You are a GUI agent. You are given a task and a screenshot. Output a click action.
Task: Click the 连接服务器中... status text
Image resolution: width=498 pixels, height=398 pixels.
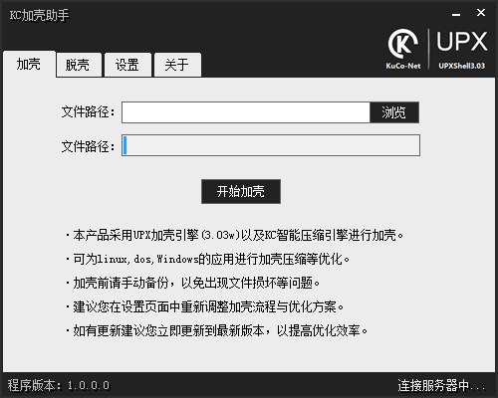click(441, 385)
